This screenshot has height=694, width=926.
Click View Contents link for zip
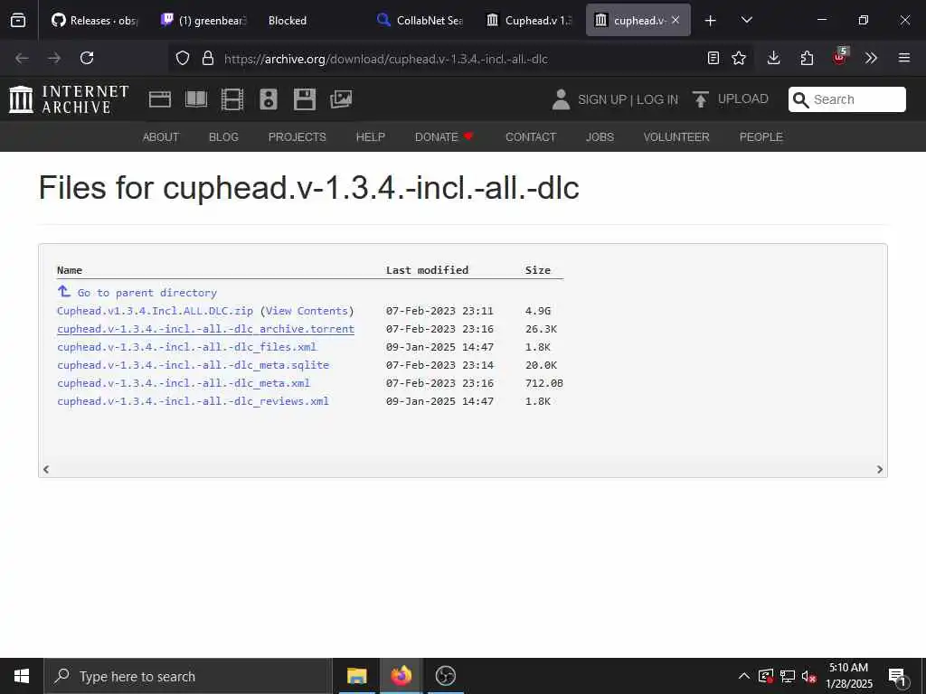[x=307, y=311]
